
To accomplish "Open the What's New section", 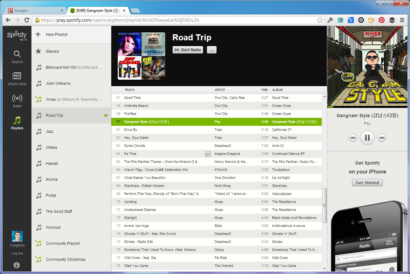I will (17, 79).
